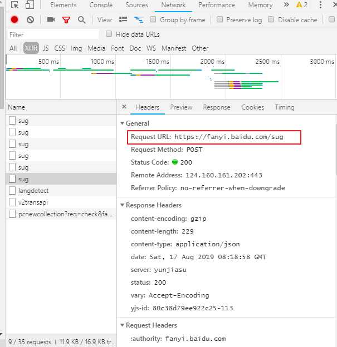The width and height of the screenshot is (337, 347).
Task: Collapse the Response Headers section
Action: click(x=122, y=205)
